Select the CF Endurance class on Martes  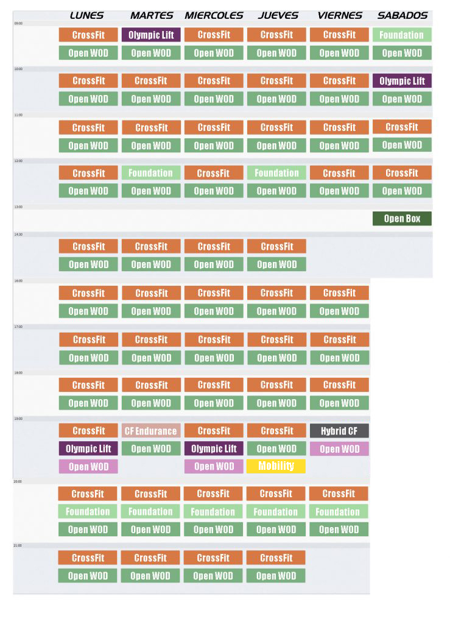(x=150, y=431)
